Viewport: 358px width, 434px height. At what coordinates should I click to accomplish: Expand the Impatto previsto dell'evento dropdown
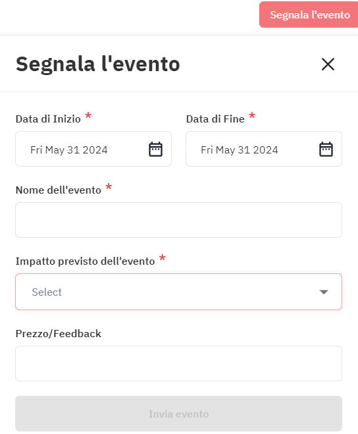point(179,292)
